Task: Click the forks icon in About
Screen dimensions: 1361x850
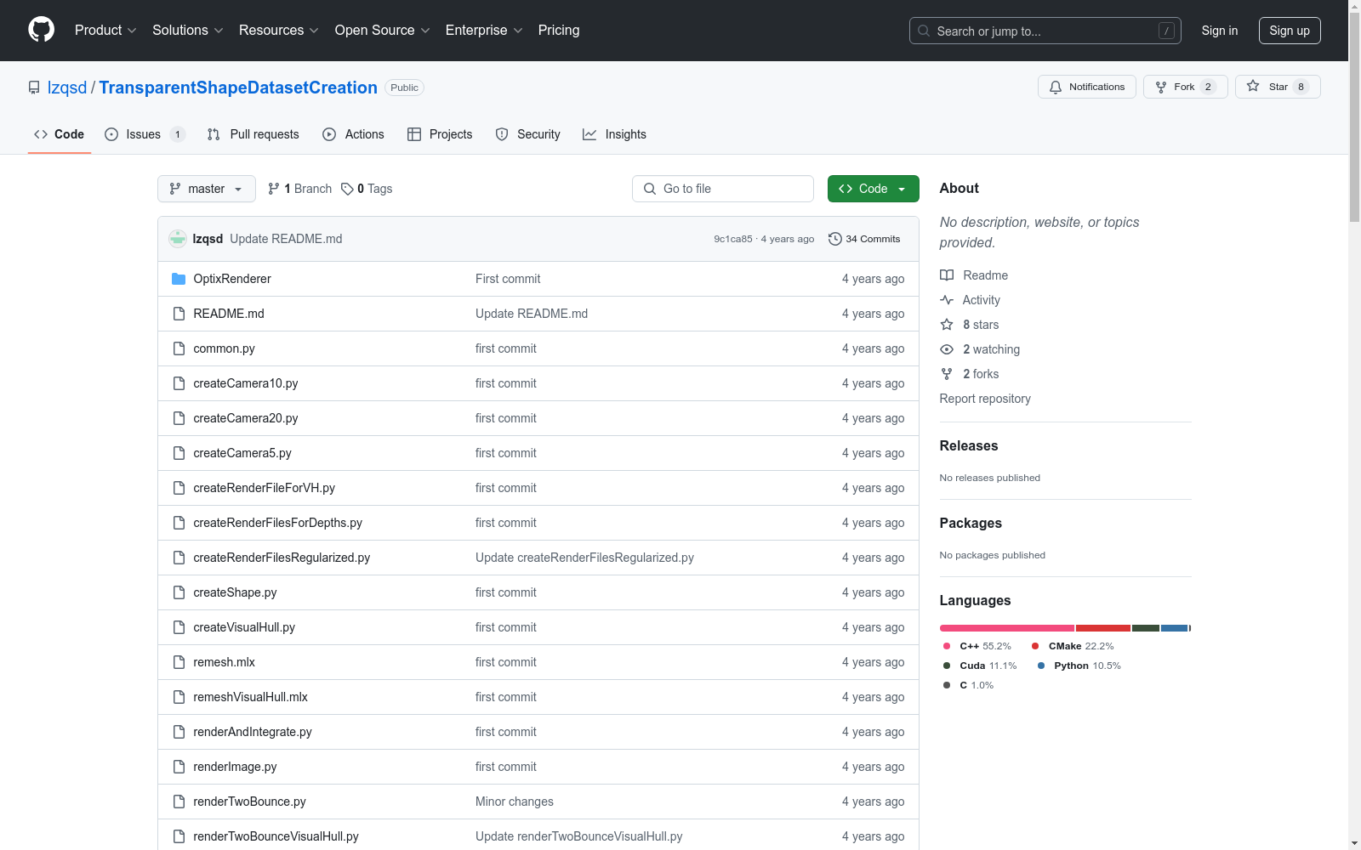Action: [947, 374]
